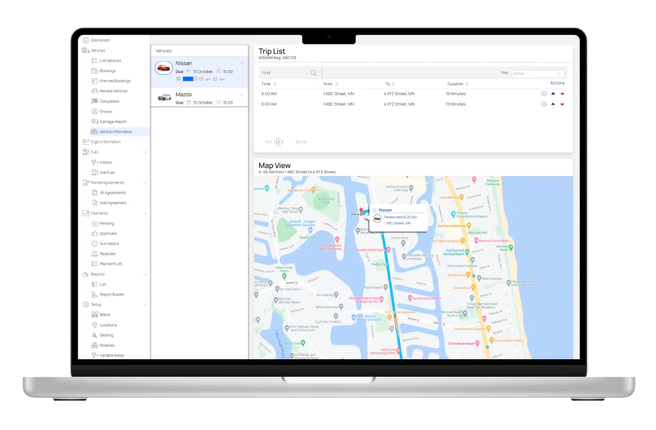Viewport: 656px width, 430px height.
Task: Click the Rented Vehicles car icon
Action: point(95,91)
